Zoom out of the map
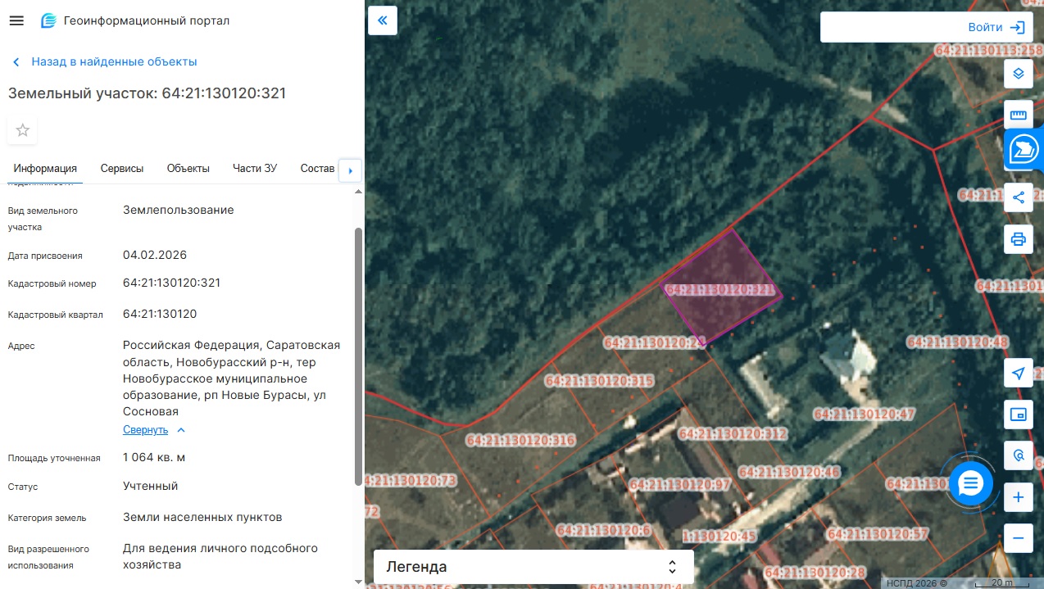Image resolution: width=1044 pixels, height=589 pixels. (1019, 538)
